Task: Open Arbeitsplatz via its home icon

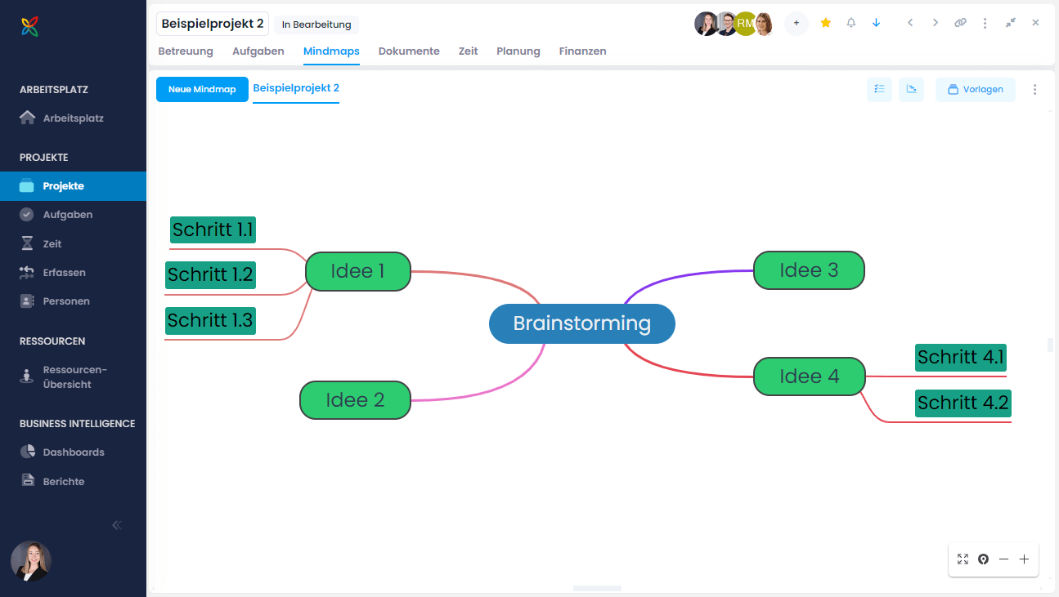Action: (27, 118)
